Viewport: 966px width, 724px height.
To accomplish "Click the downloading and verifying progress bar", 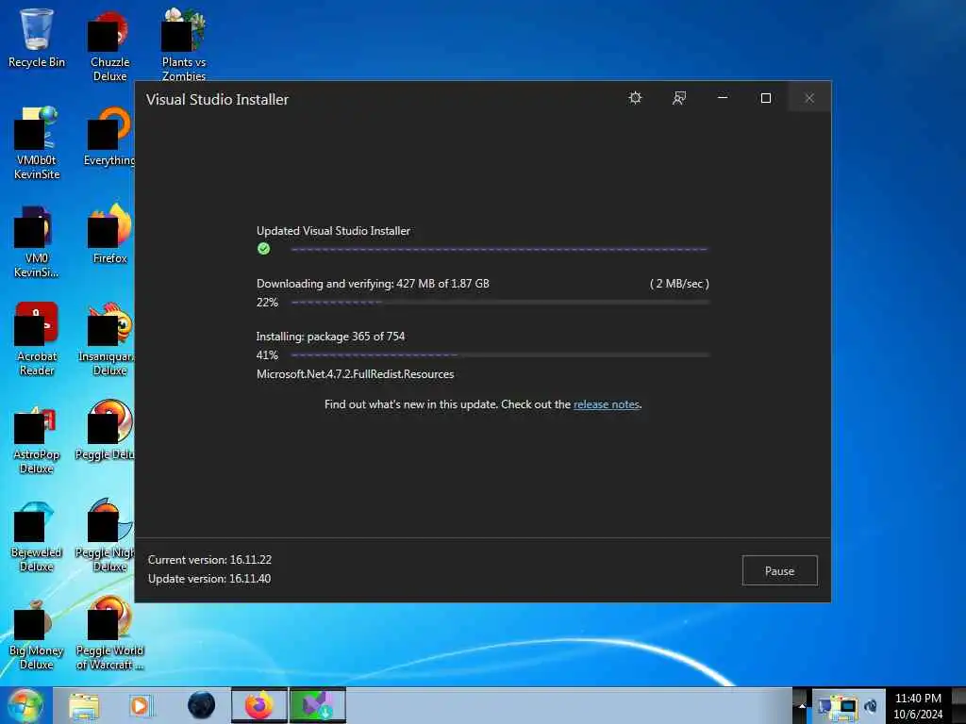I will [500, 303].
